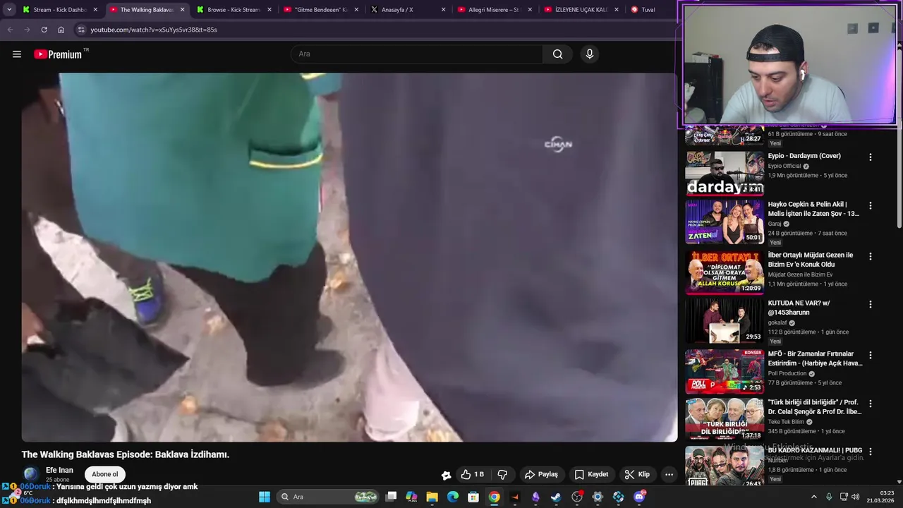The width and height of the screenshot is (903, 508).
Task: Open MFÖ Bir Zamanlar Fırtınalar video title
Action: click(815, 358)
